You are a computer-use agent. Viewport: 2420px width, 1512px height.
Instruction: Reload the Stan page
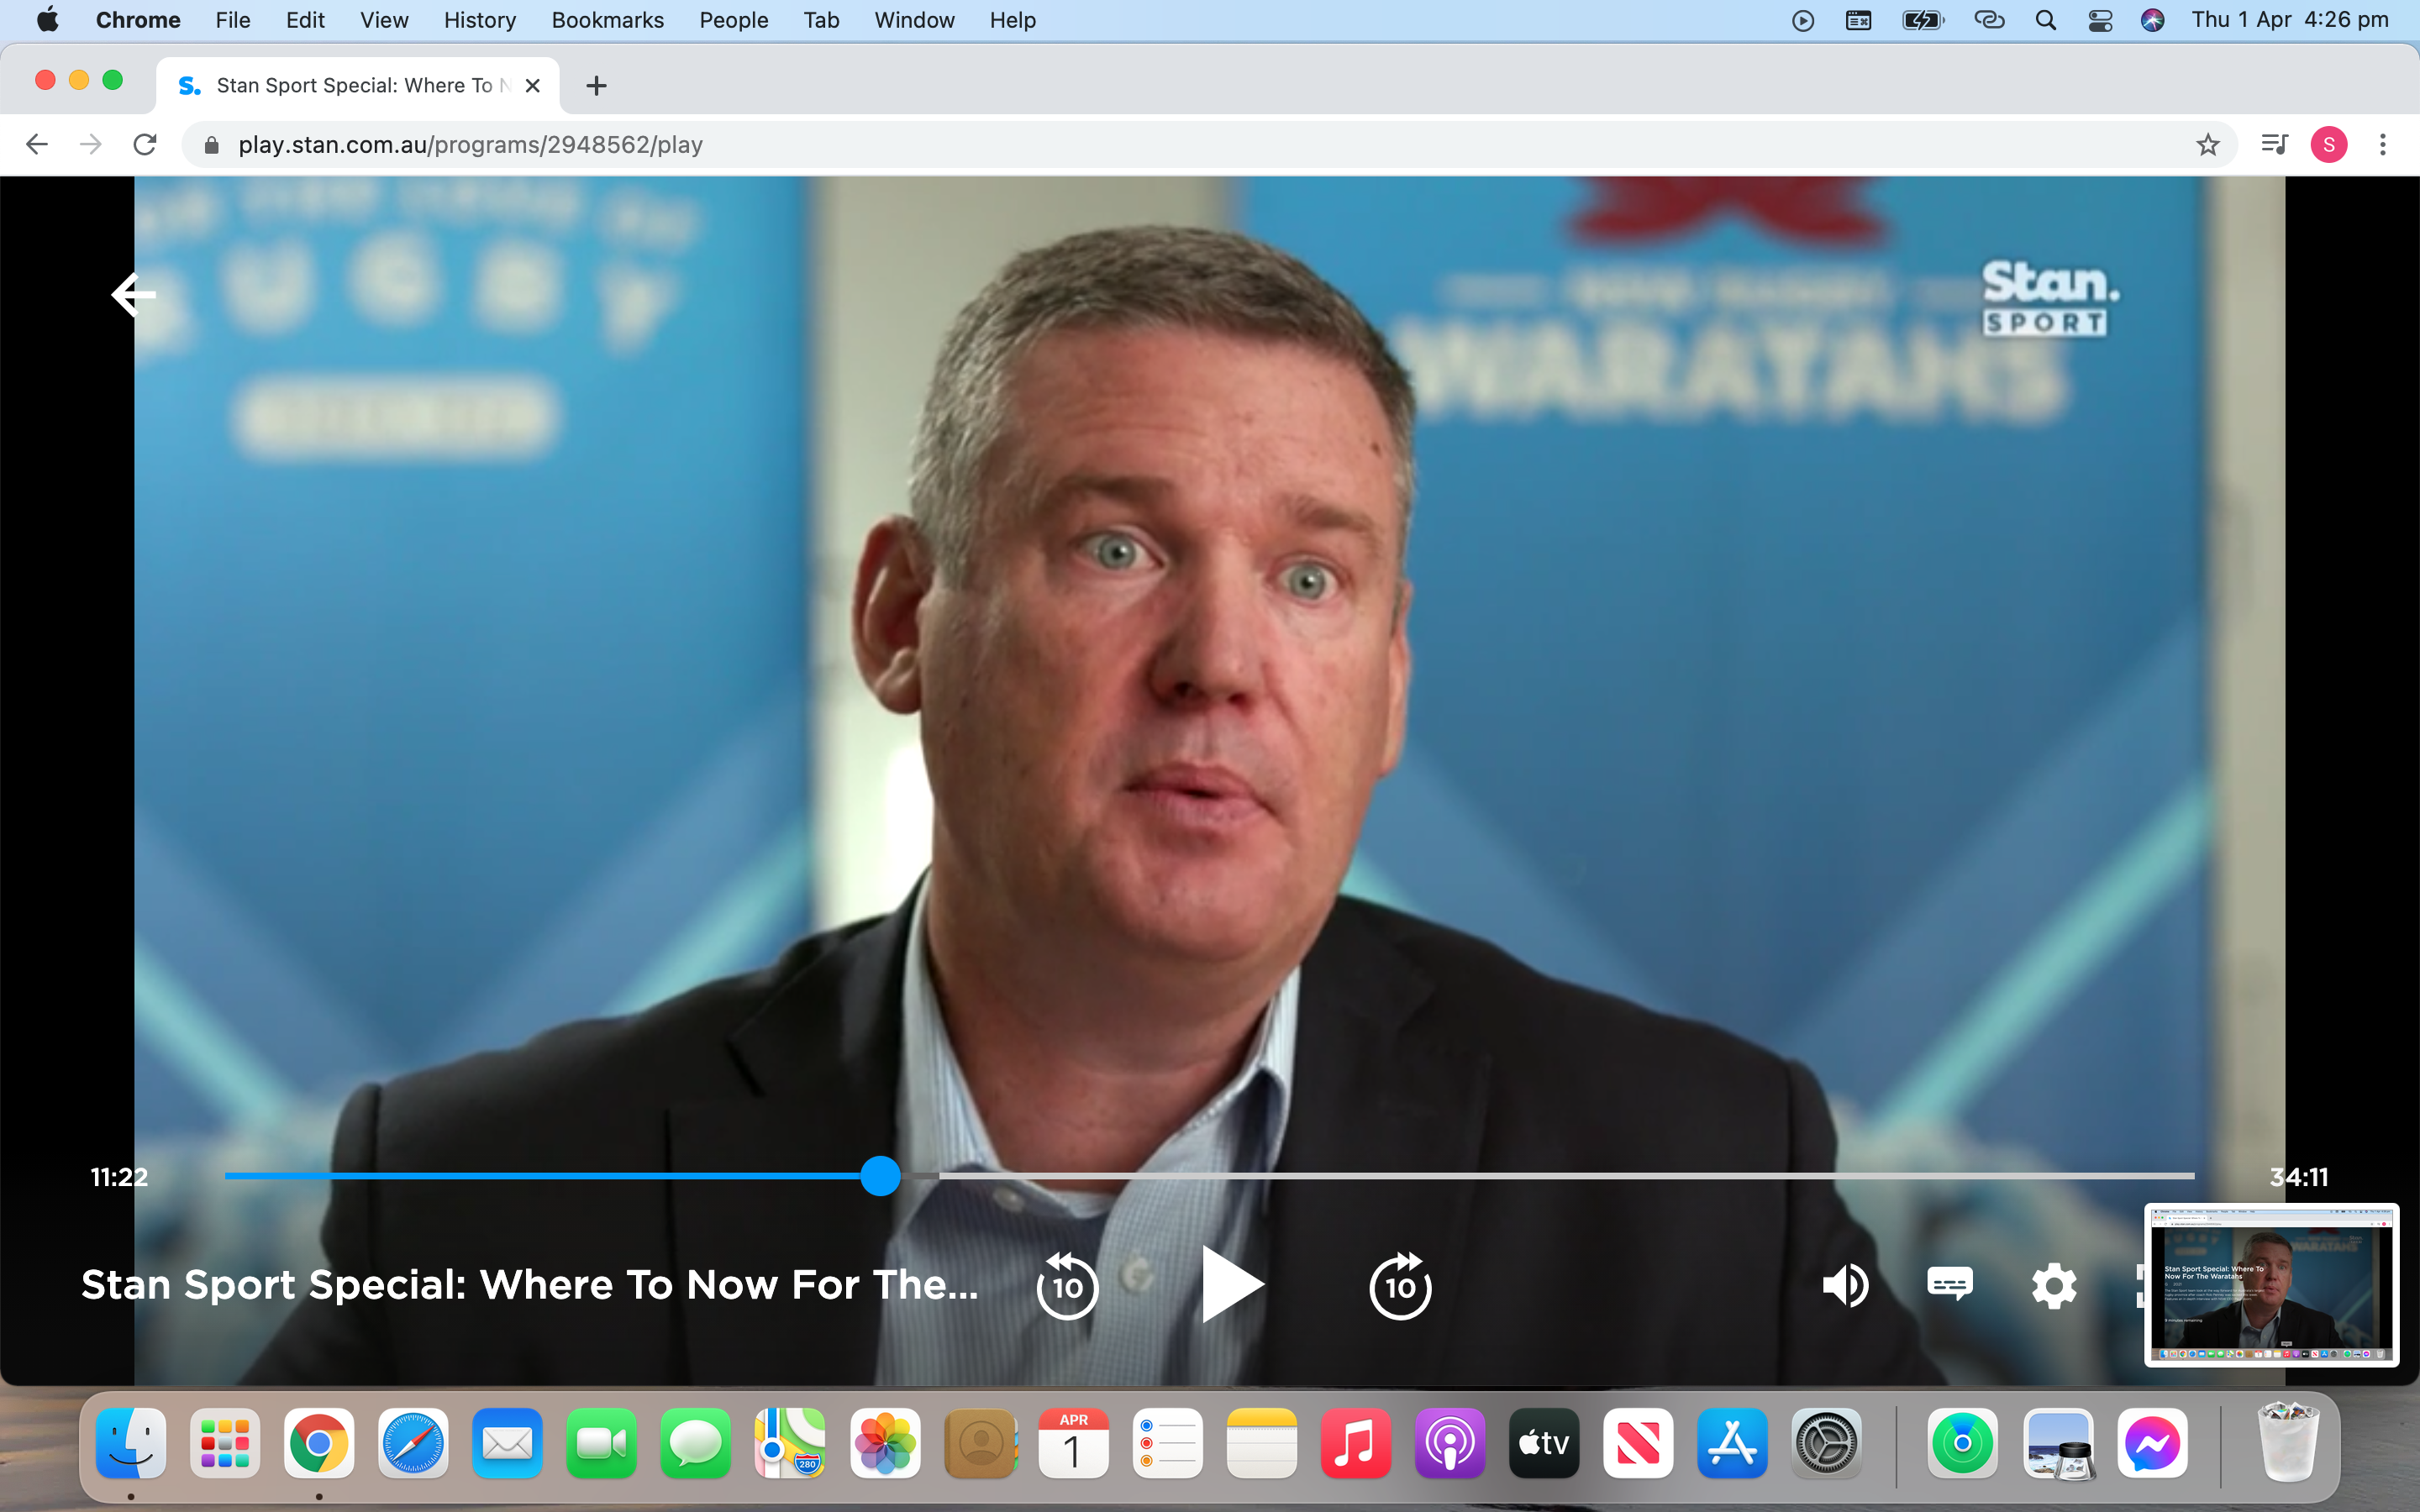coord(145,145)
